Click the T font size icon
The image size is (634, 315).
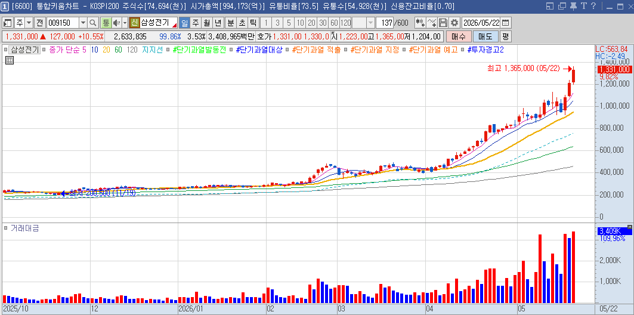[x=583, y=5]
